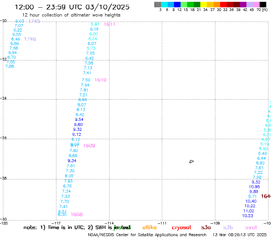Click the '-24' latitude axis label
This screenshot has height=238, width=271.
[x=3, y=98]
